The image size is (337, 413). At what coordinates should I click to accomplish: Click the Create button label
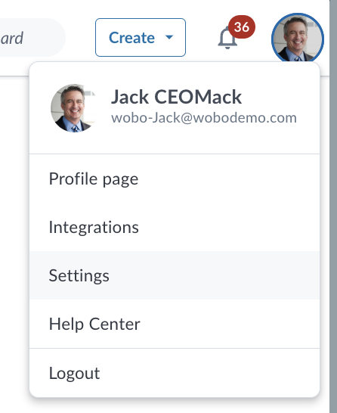click(x=131, y=38)
